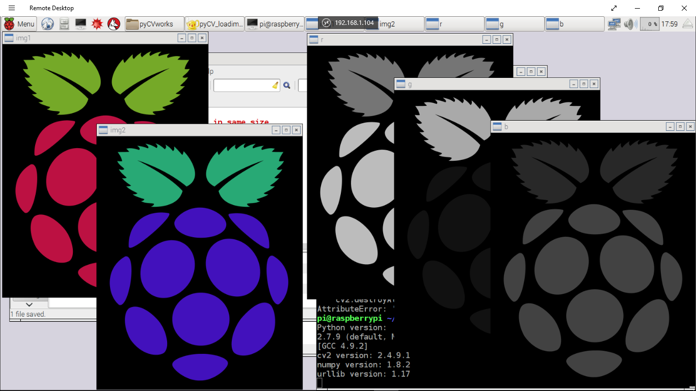Click 'cv2 version: 2.4.9.1' terminal line

click(363, 355)
